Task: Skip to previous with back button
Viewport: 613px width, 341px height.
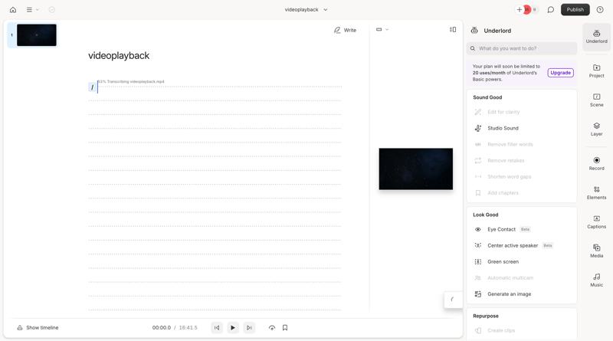Action: pyautogui.click(x=217, y=328)
